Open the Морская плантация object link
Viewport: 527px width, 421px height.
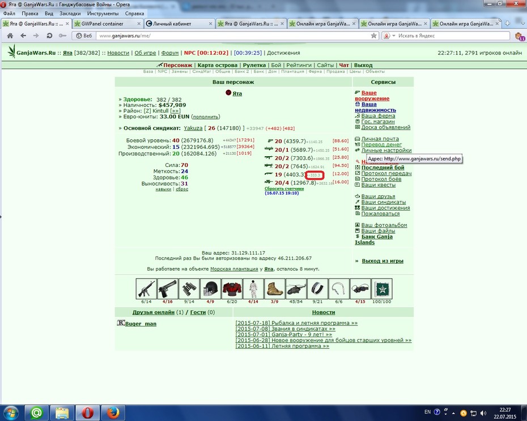pyautogui.click(x=234, y=269)
